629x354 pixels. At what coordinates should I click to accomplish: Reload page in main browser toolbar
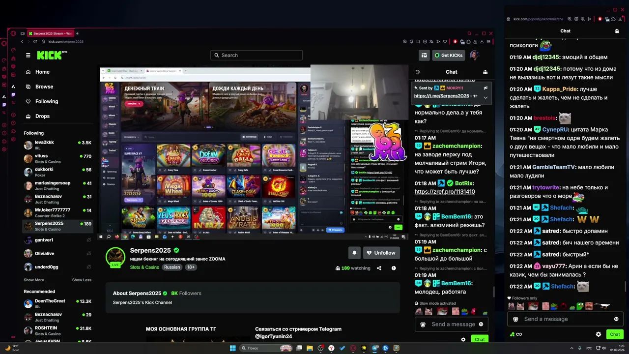(35, 42)
